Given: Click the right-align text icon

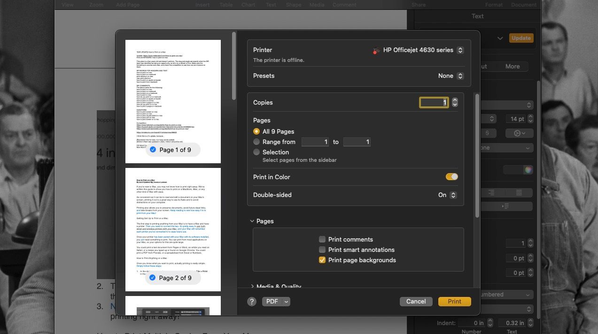Looking at the screenshot, I should (491, 192).
